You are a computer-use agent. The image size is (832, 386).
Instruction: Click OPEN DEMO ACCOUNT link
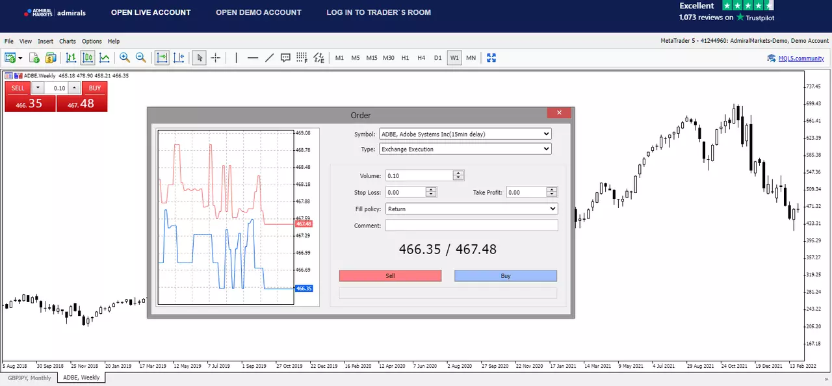point(259,12)
